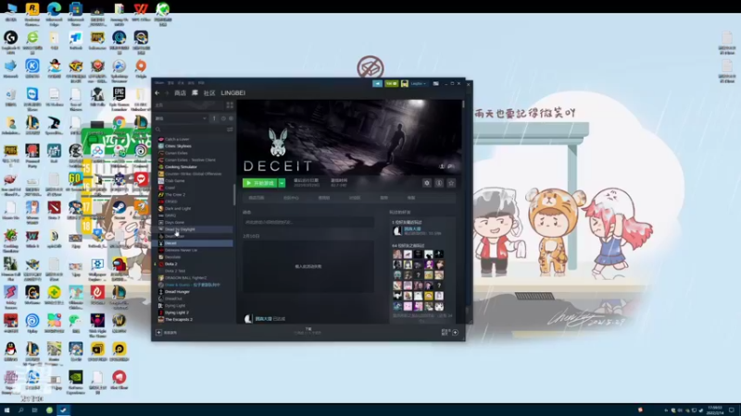Viewport: 741px width, 416px height.
Task: Open Windows Start menu
Action: pyautogui.click(x=6, y=410)
